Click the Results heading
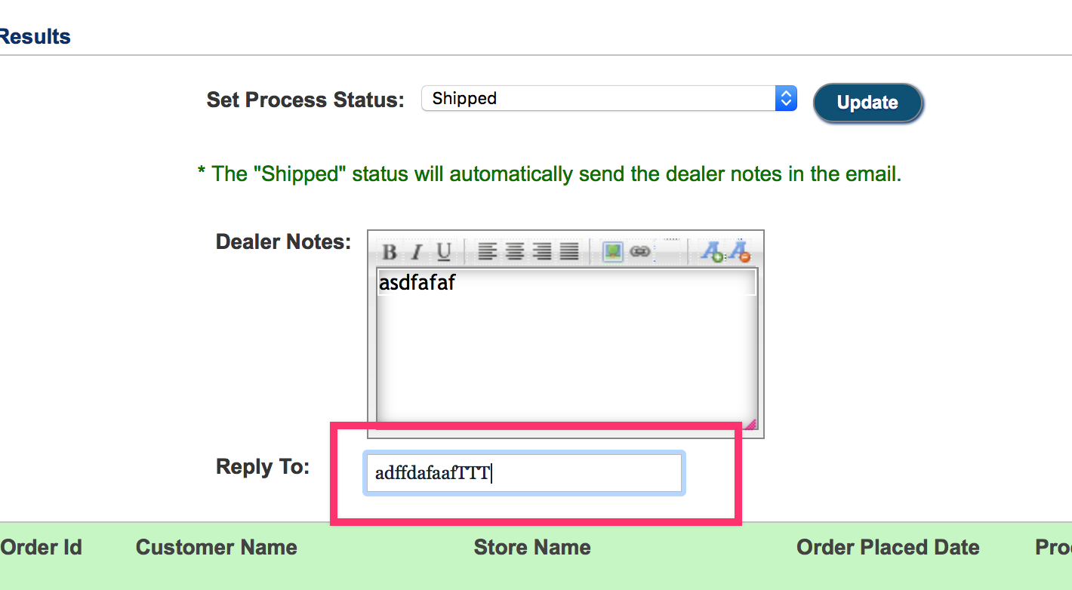This screenshot has width=1072, height=590. click(35, 36)
